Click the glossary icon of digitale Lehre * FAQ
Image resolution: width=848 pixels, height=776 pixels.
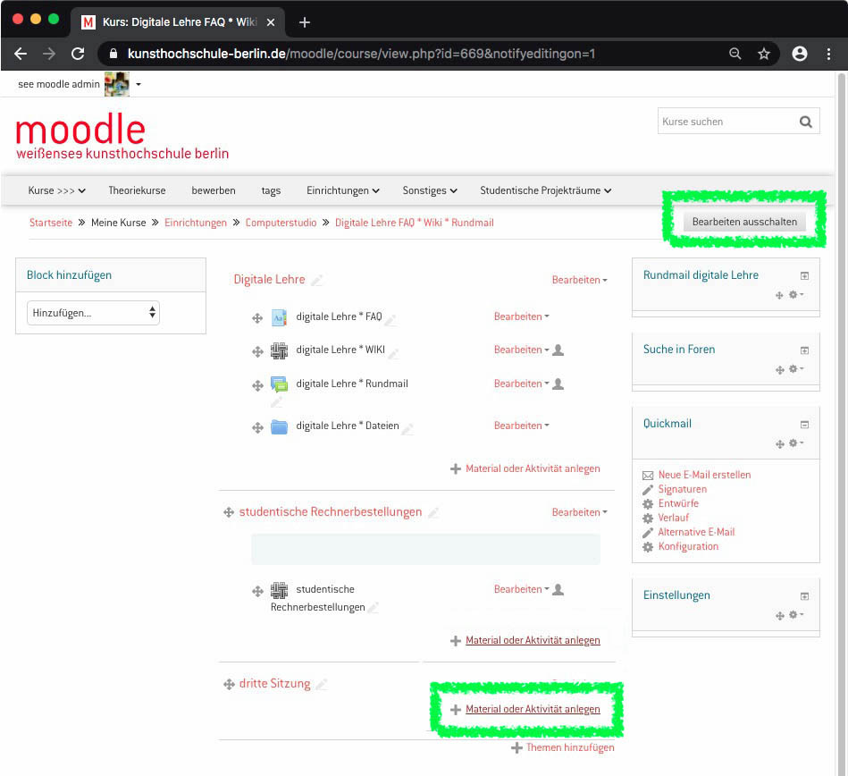(x=279, y=317)
